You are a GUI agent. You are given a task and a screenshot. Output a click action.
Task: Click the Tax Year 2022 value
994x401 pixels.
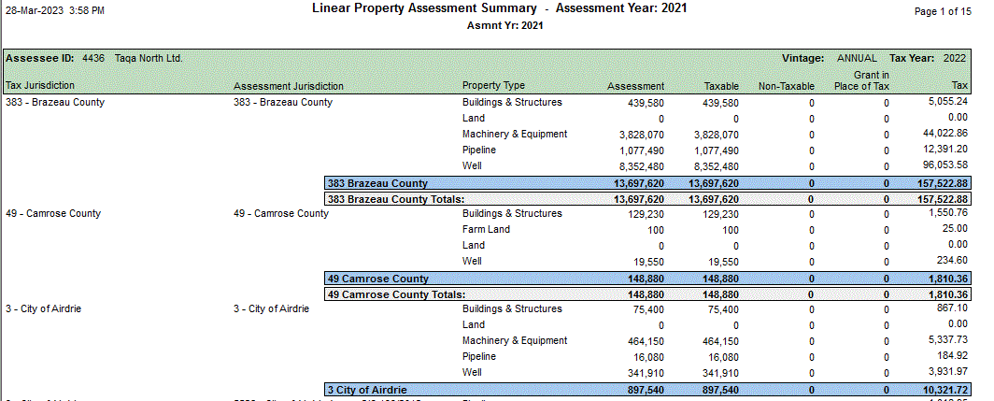[954, 58]
